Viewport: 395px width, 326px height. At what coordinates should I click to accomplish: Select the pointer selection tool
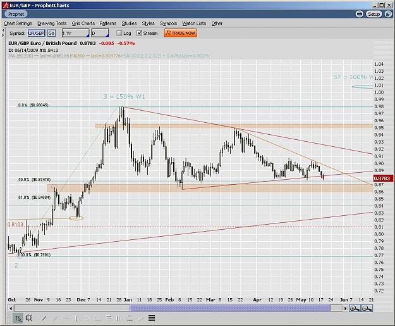click(18, 318)
